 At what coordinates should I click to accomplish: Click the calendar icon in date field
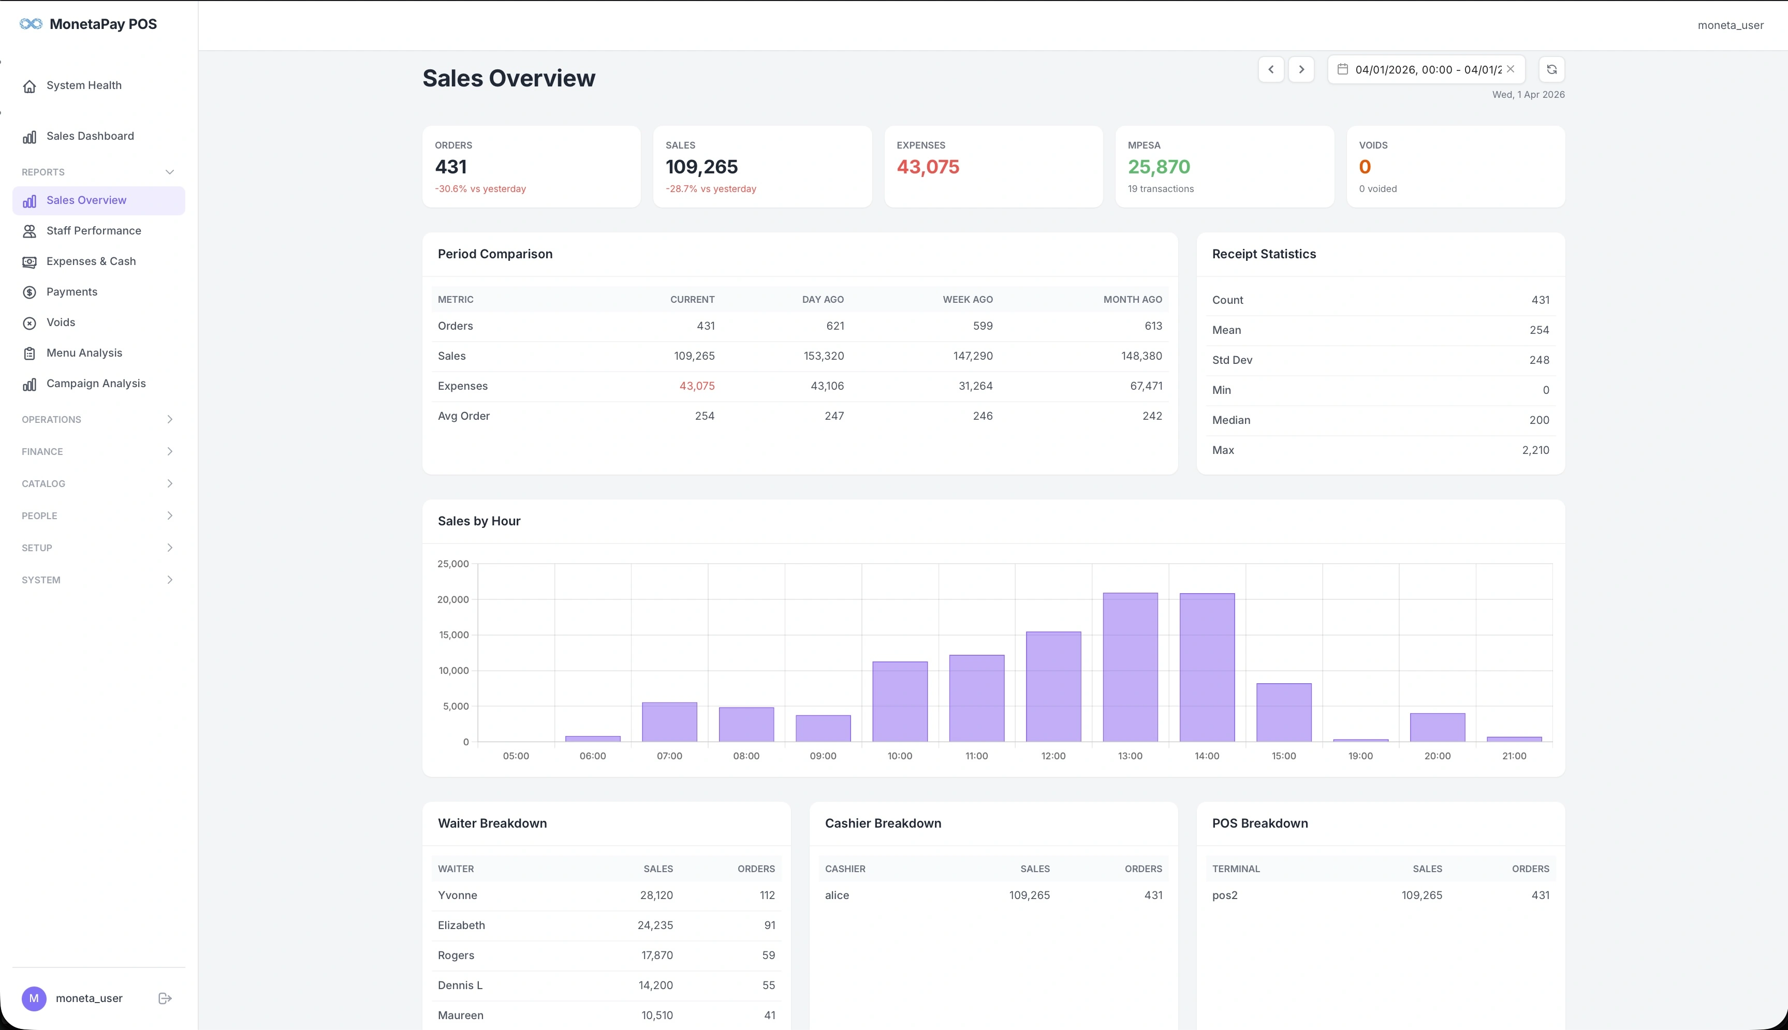click(x=1342, y=69)
